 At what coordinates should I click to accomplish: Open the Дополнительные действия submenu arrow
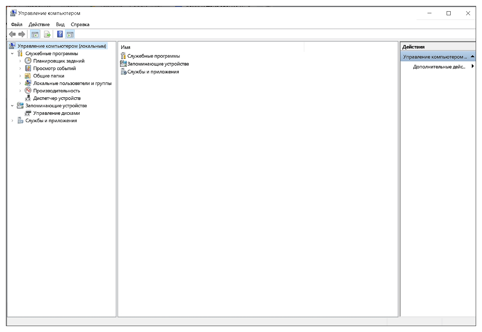tap(472, 66)
